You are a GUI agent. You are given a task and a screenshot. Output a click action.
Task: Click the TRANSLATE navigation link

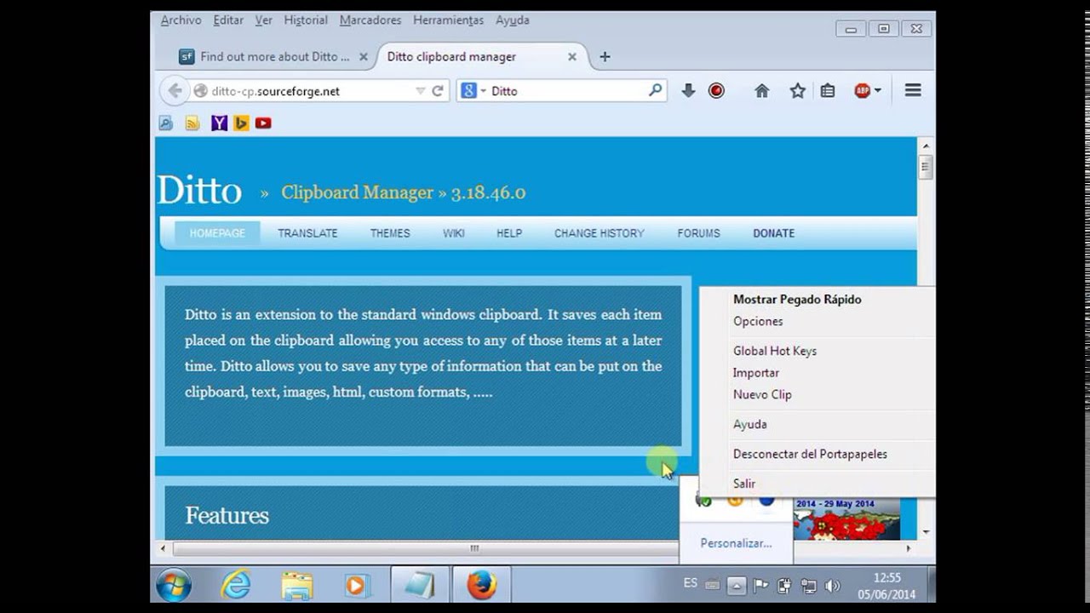point(307,233)
